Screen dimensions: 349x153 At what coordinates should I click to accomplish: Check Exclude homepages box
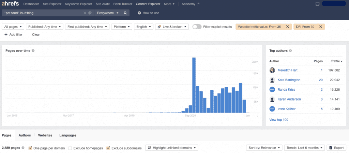(x=70, y=148)
